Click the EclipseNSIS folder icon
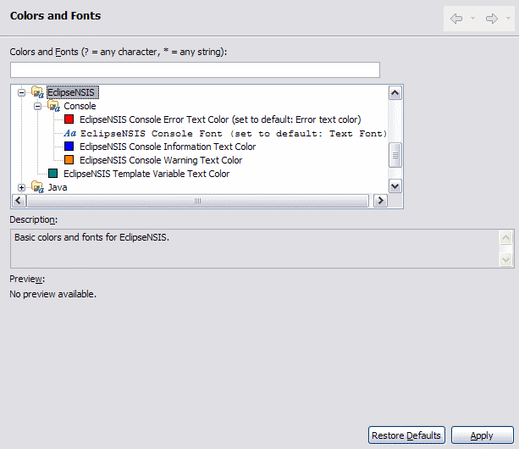Viewport: 519px width, 449px height. tap(37, 92)
